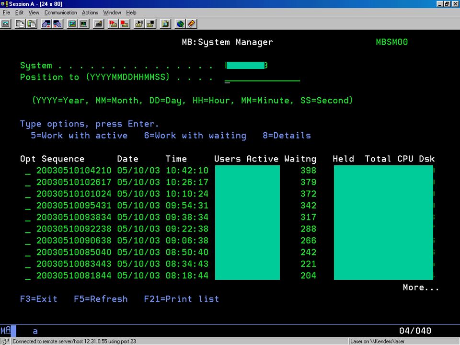Image resolution: width=460 pixels, height=345 pixels.
Task: Click Opt field for sequence 20030510081844
Action: tap(28, 276)
